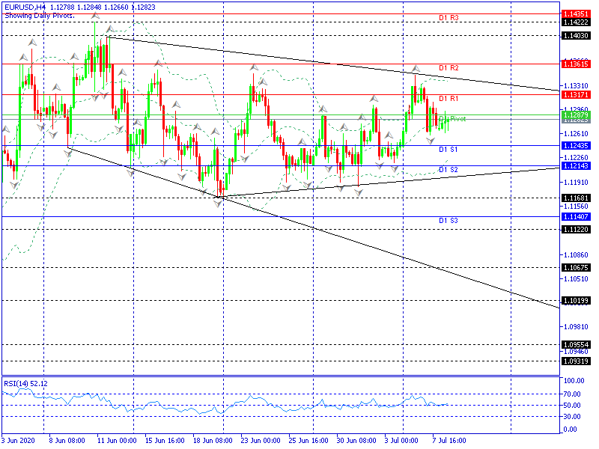Click the red 1.14351 price tag
This screenshot has width=599, height=449.
(576, 14)
